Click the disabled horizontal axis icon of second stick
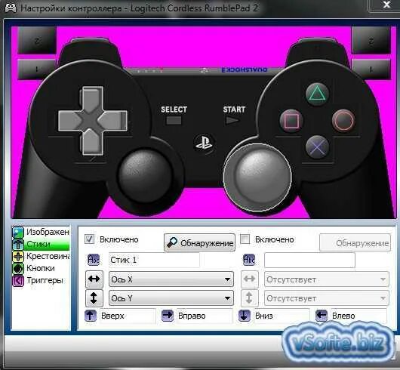Viewport: 400px width, 370px height. [x=250, y=279]
